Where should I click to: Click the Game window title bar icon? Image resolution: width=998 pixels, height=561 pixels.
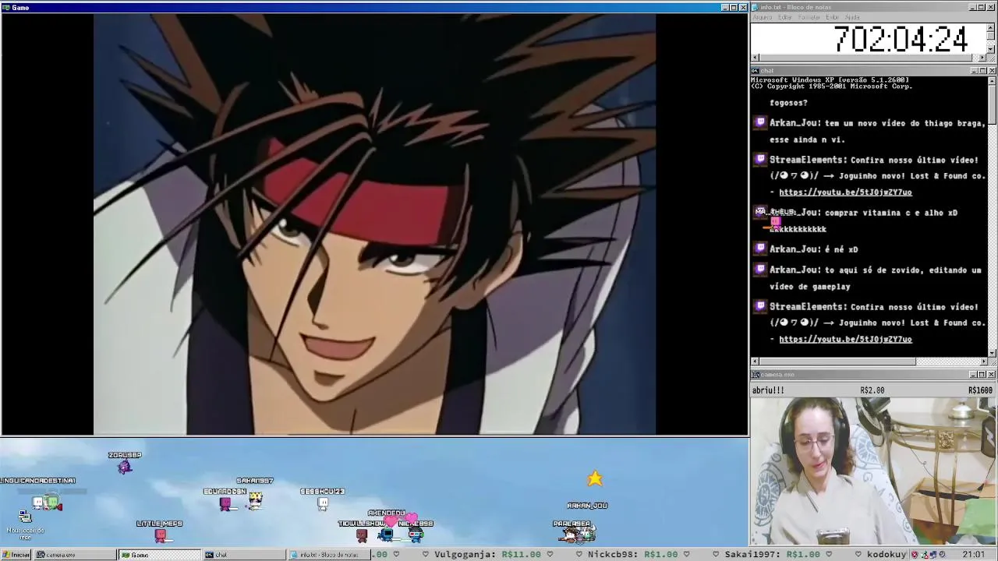(6, 7)
